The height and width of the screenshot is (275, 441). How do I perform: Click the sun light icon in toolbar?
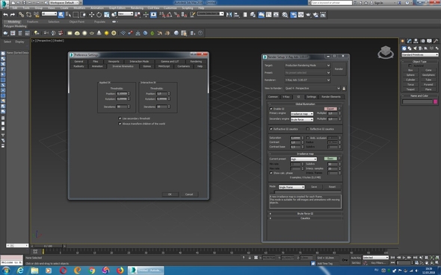pyautogui.click(x=107, y=33)
